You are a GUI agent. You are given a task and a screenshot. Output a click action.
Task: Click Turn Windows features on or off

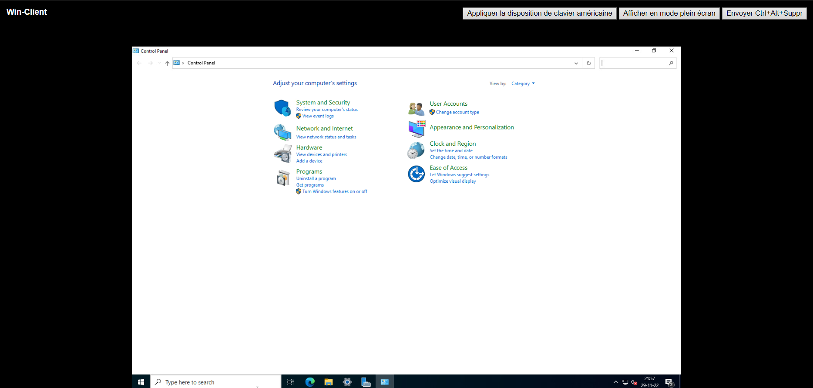(x=335, y=191)
